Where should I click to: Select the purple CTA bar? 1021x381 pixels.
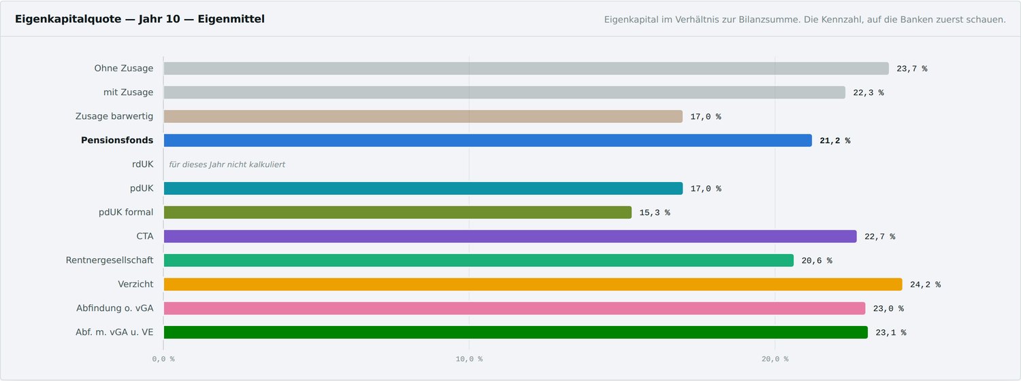pyautogui.click(x=510, y=236)
